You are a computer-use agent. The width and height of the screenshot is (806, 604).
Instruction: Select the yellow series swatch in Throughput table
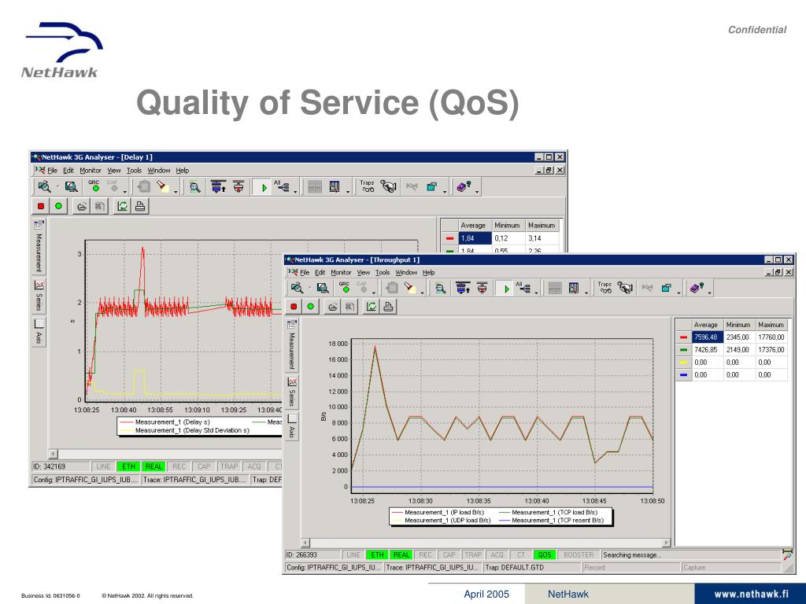683,363
